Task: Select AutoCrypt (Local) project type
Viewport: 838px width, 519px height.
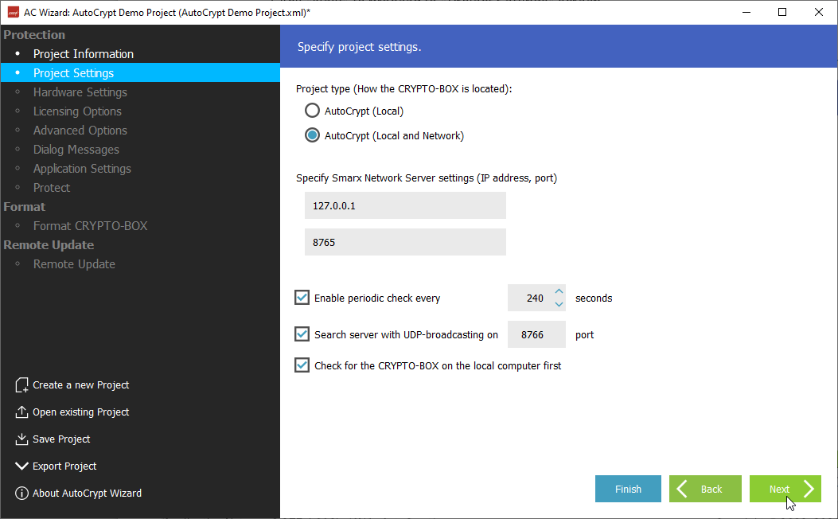Action: pos(313,111)
